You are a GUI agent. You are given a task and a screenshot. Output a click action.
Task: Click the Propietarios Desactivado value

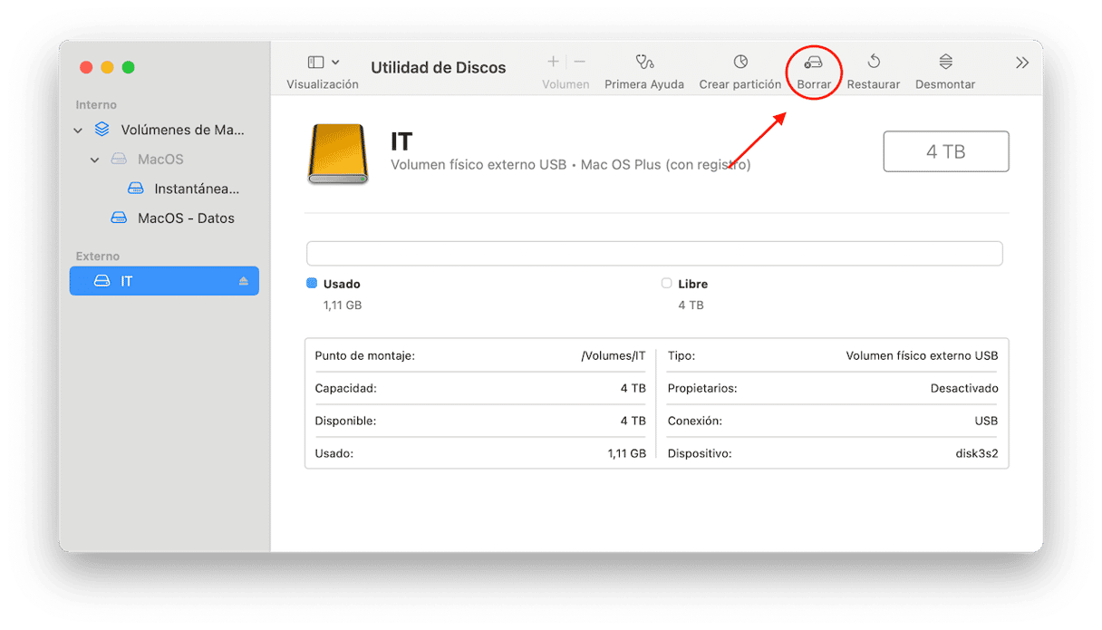click(964, 388)
